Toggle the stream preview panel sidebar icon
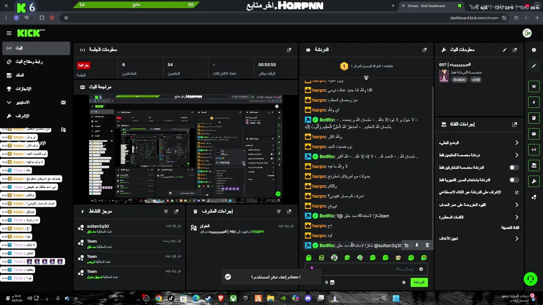Image resolution: width=543 pixels, height=305 pixels. click(x=534, y=86)
